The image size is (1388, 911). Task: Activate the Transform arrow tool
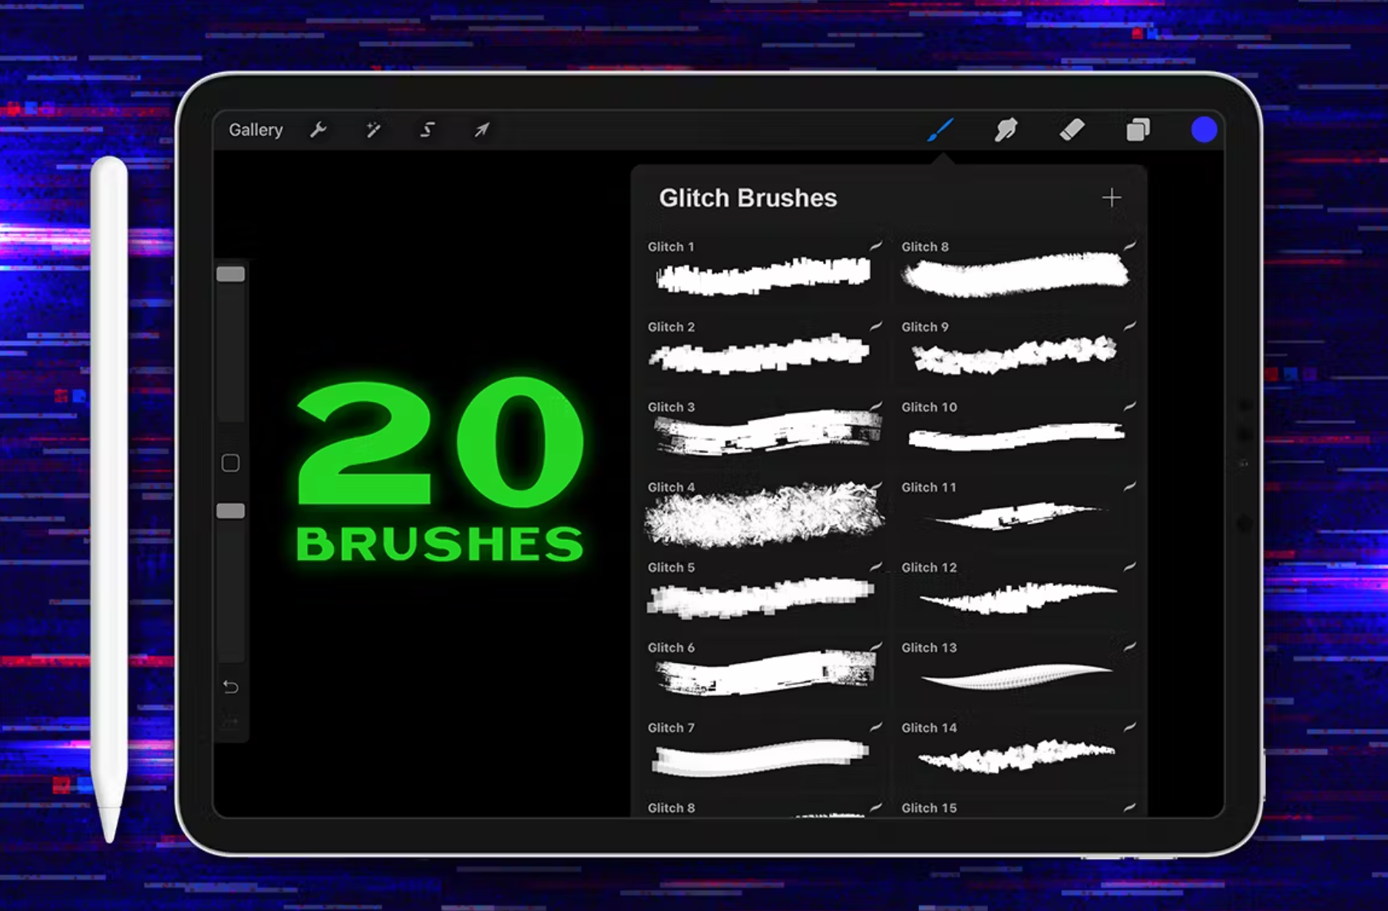[x=481, y=130]
